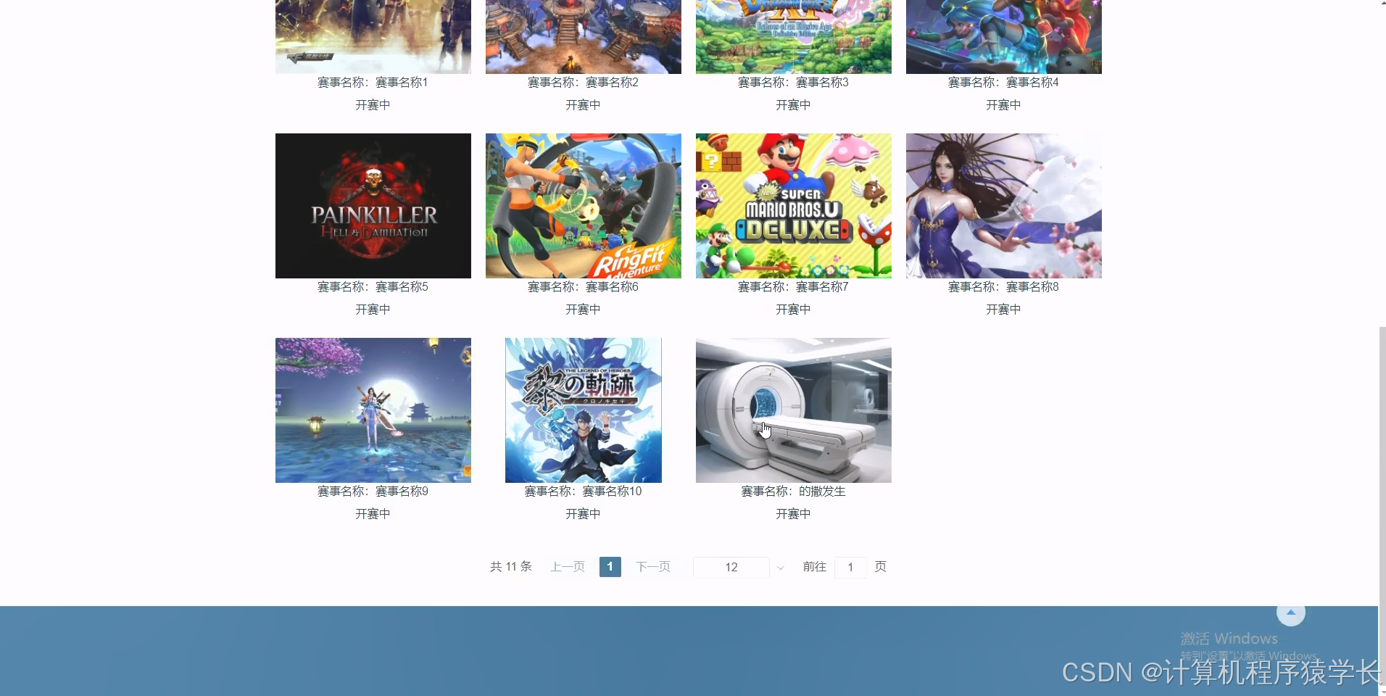The height and width of the screenshot is (696, 1386).
Task: Click 开赛中 status under 赛事名称1
Action: [373, 105]
